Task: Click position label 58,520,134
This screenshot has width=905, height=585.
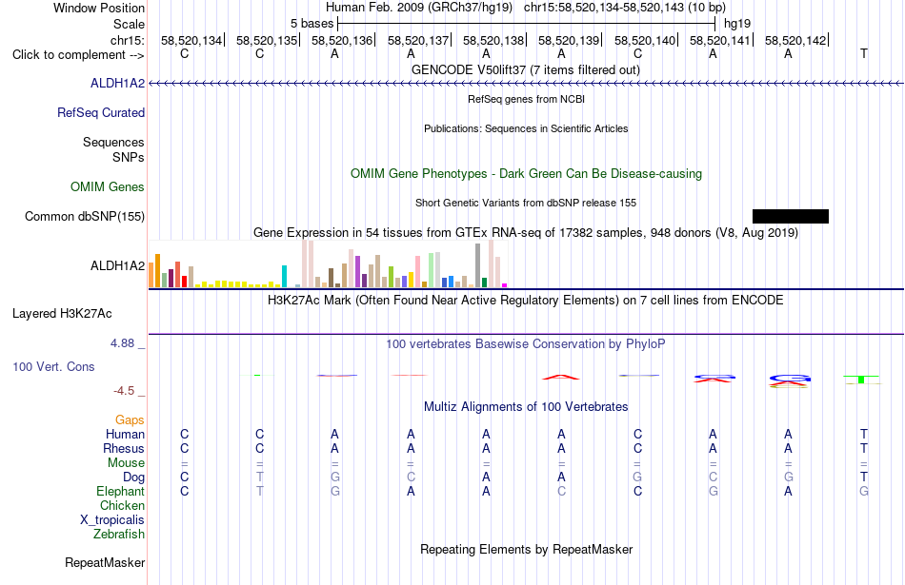Action: click(x=191, y=40)
